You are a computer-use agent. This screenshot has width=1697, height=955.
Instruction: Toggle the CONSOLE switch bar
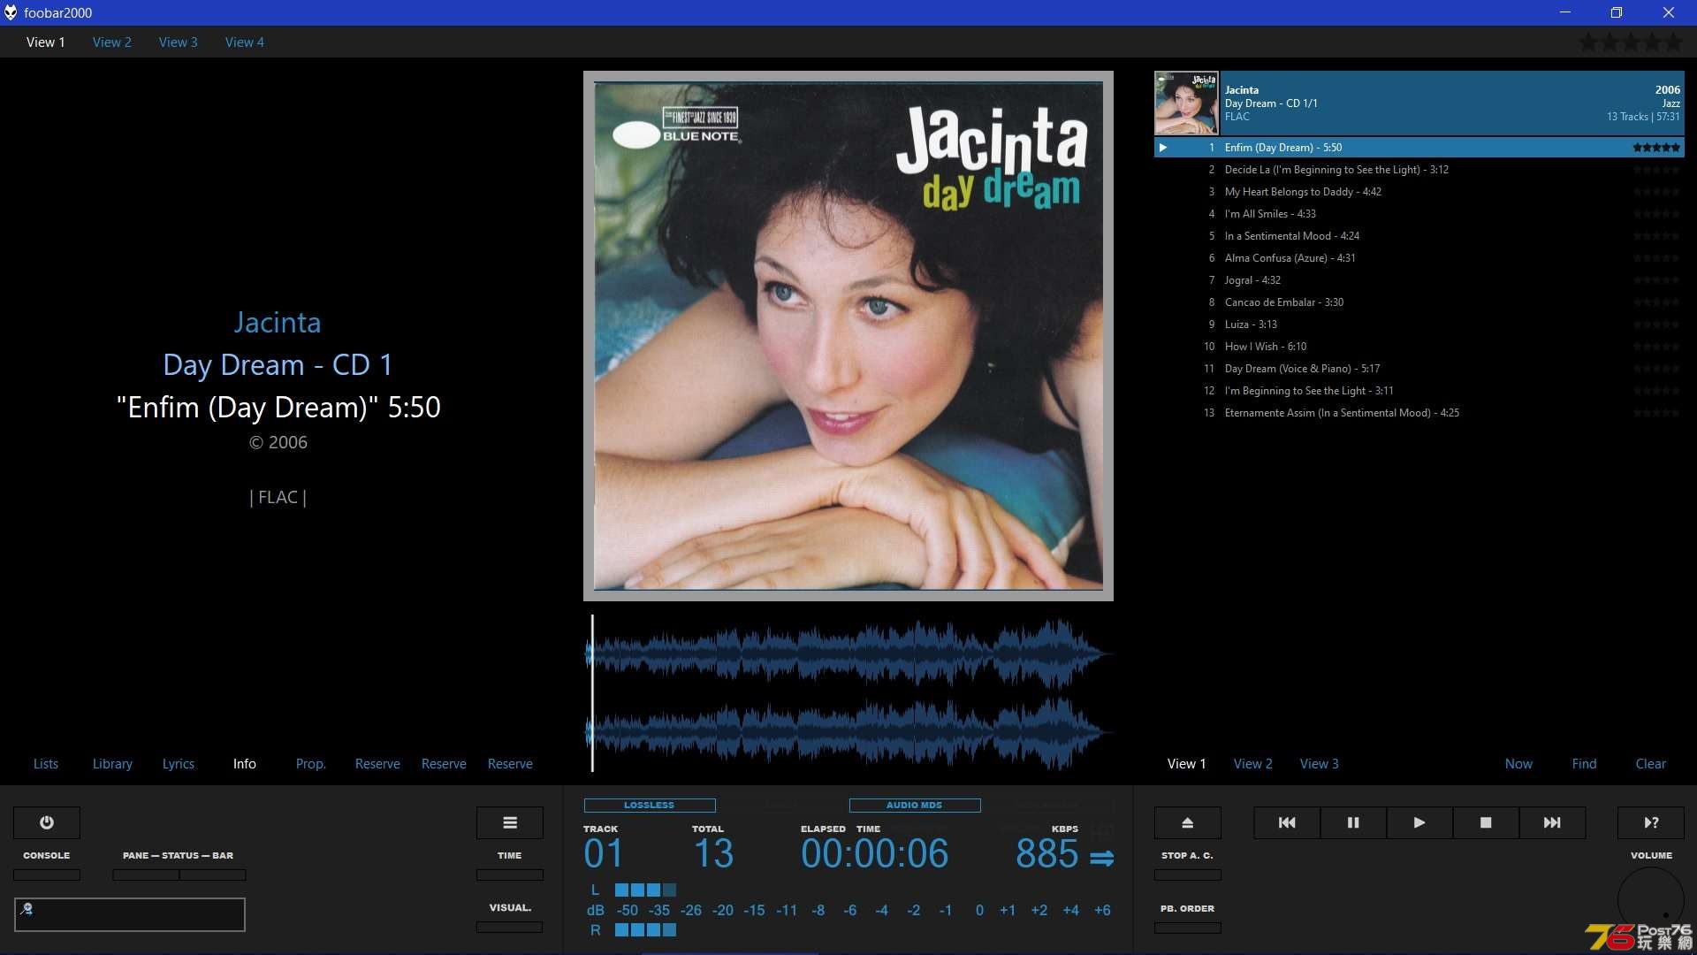[47, 875]
